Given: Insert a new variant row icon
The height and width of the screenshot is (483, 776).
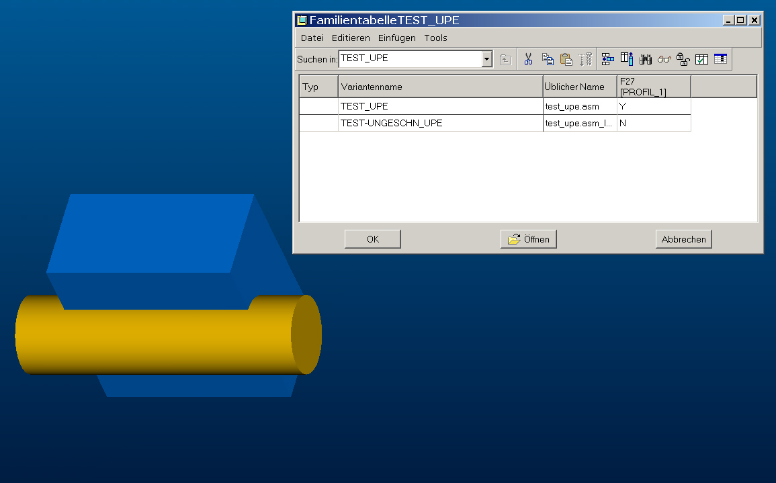Looking at the screenshot, I should (608, 59).
